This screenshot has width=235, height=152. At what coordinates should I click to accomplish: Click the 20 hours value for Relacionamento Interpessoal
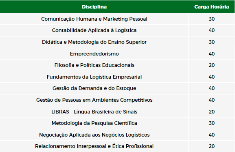212,146
